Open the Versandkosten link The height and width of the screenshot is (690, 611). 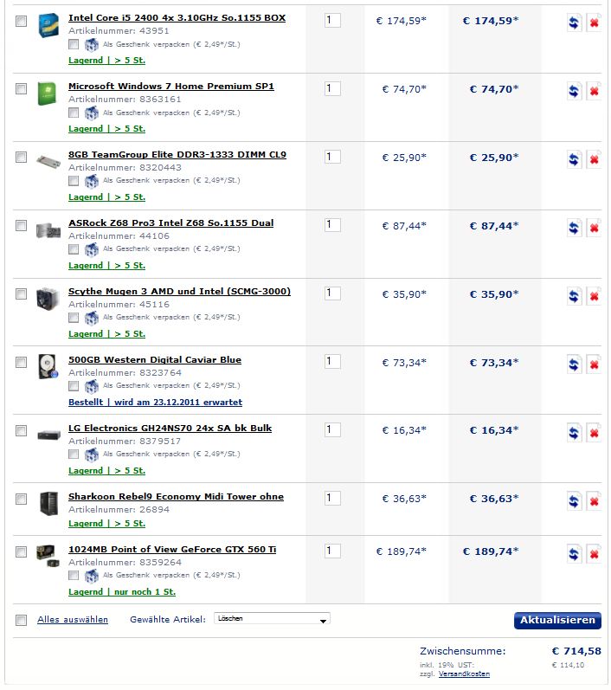coord(464,674)
